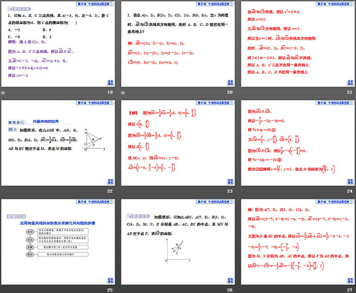The width and height of the screenshot is (356, 293).
Task: Click the chapter header banner on slide 26
Action: [215, 202]
